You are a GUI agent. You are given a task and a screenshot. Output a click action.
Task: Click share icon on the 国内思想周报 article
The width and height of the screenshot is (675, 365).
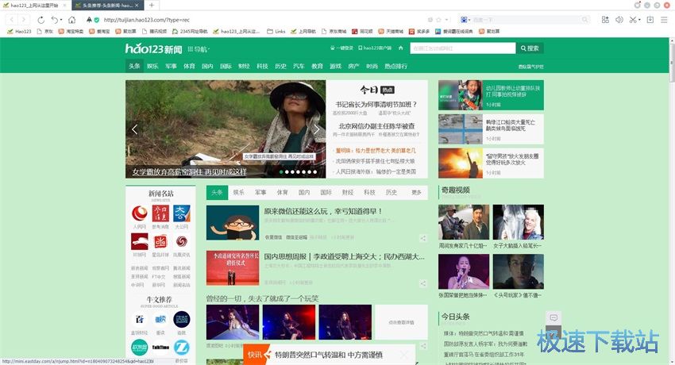click(x=423, y=283)
